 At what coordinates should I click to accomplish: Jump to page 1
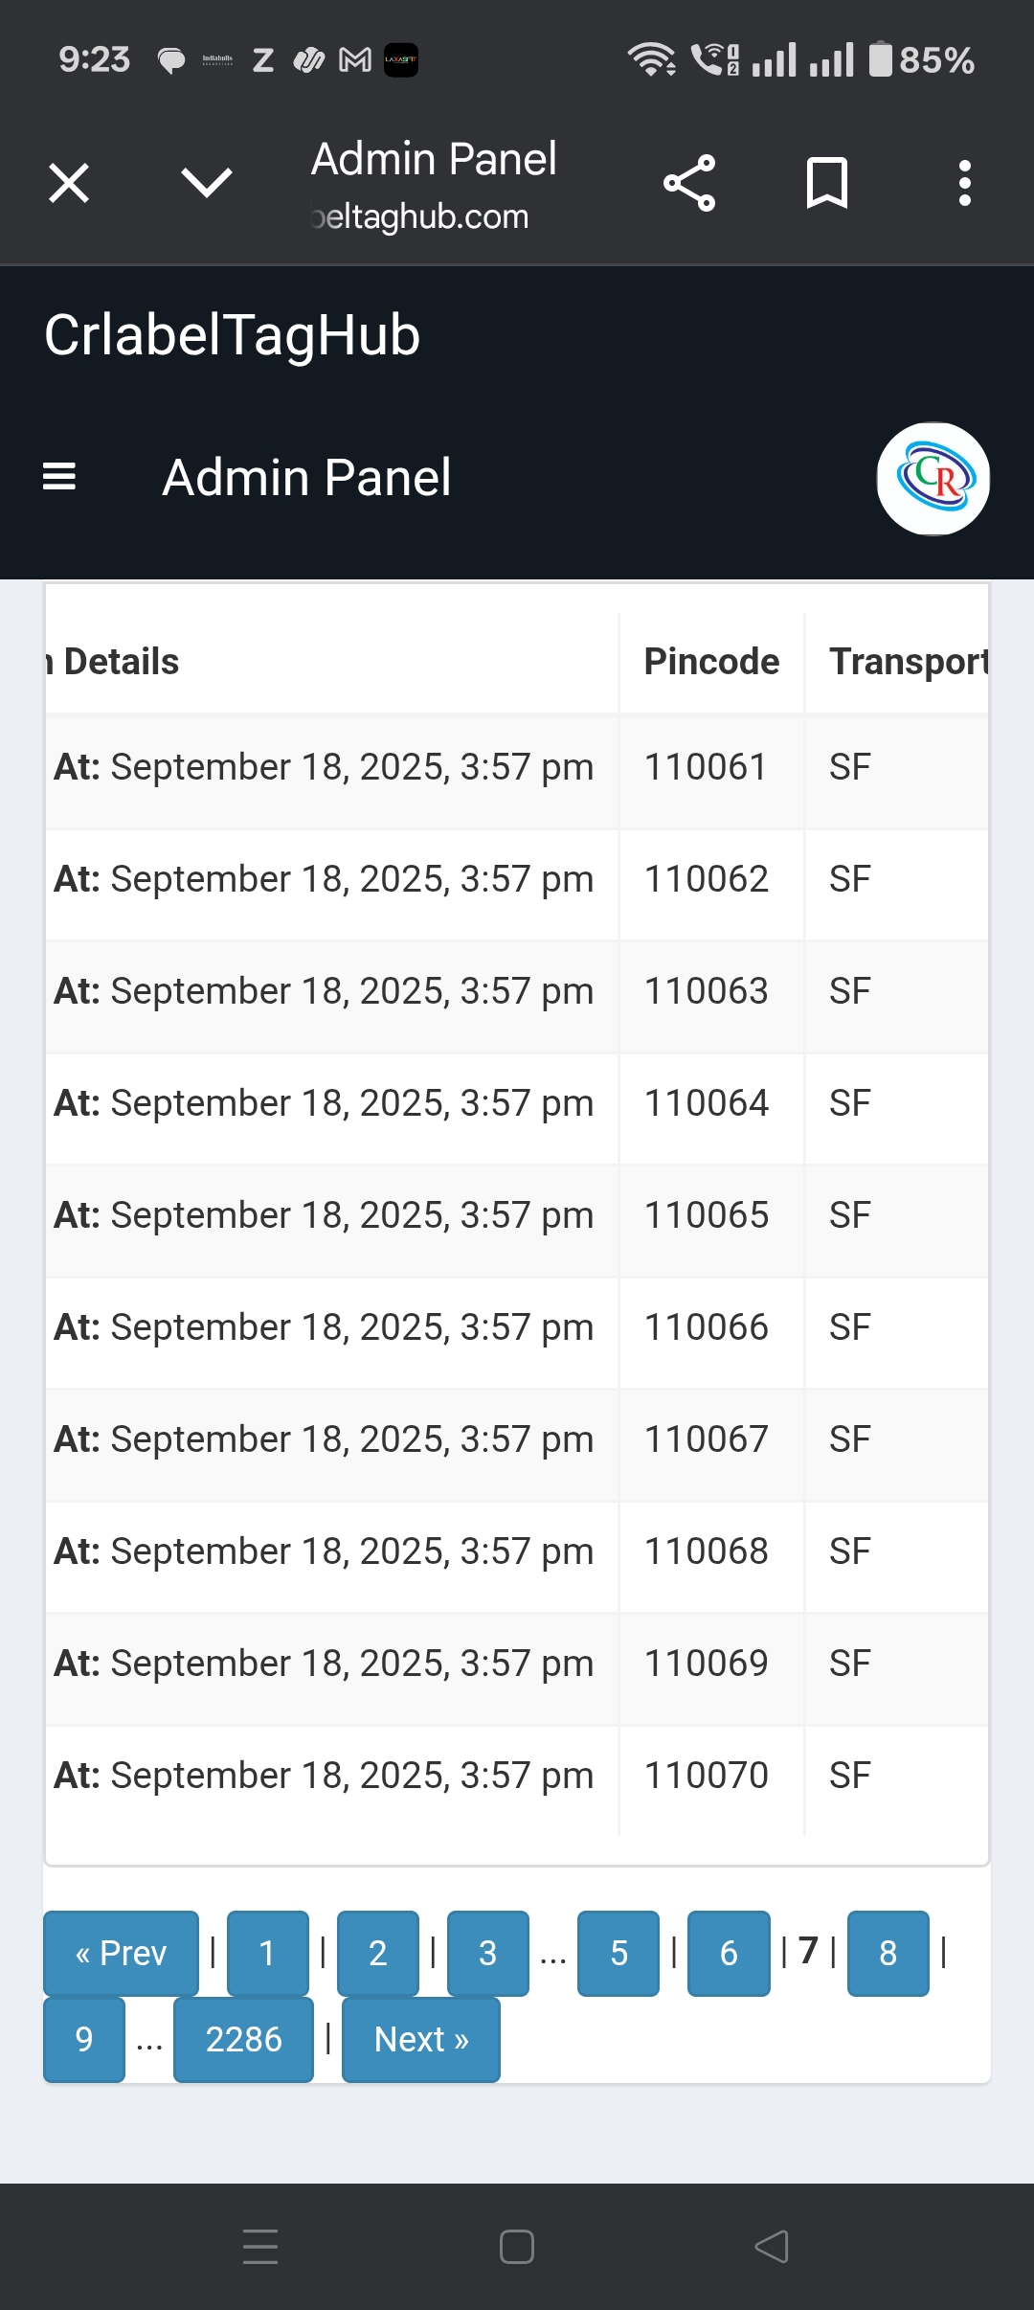tap(267, 1953)
